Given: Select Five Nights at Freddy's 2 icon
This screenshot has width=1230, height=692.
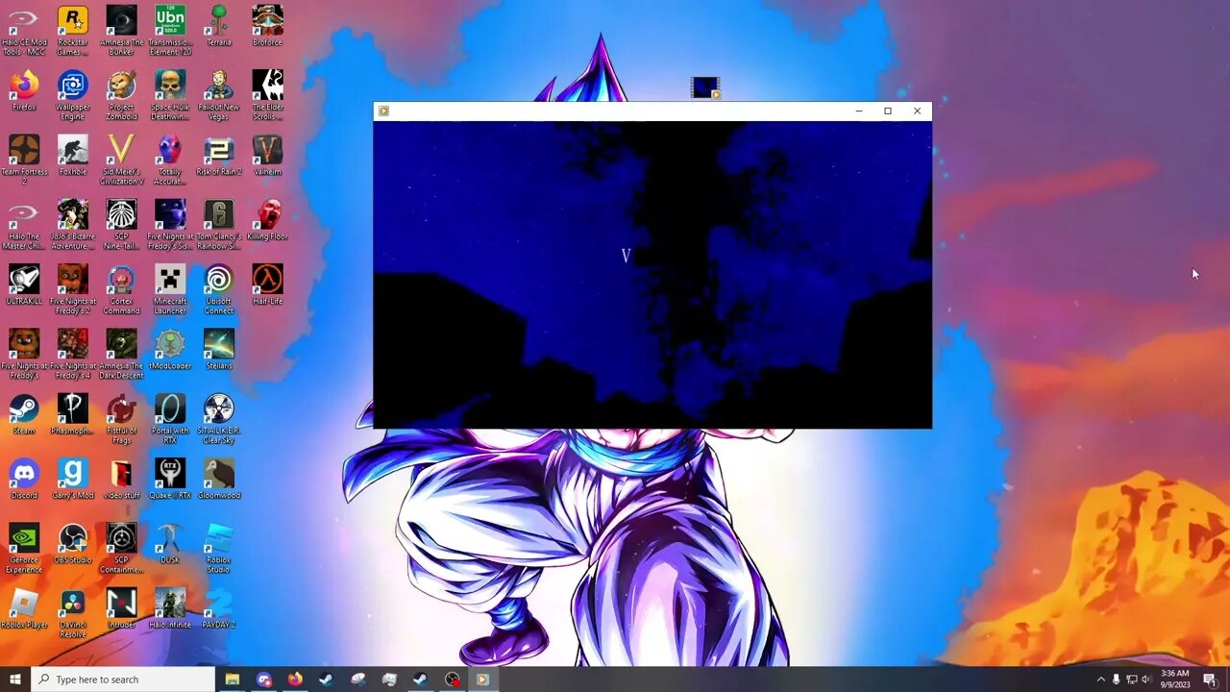Looking at the screenshot, I should 73,289.
